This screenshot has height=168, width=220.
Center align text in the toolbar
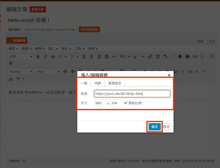[x=92, y=57]
